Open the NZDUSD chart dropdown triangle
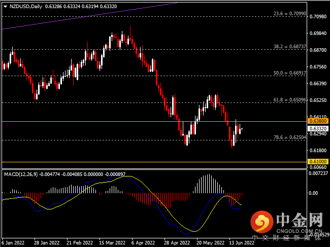Screen dimensions: 330x247 tap(6, 7)
